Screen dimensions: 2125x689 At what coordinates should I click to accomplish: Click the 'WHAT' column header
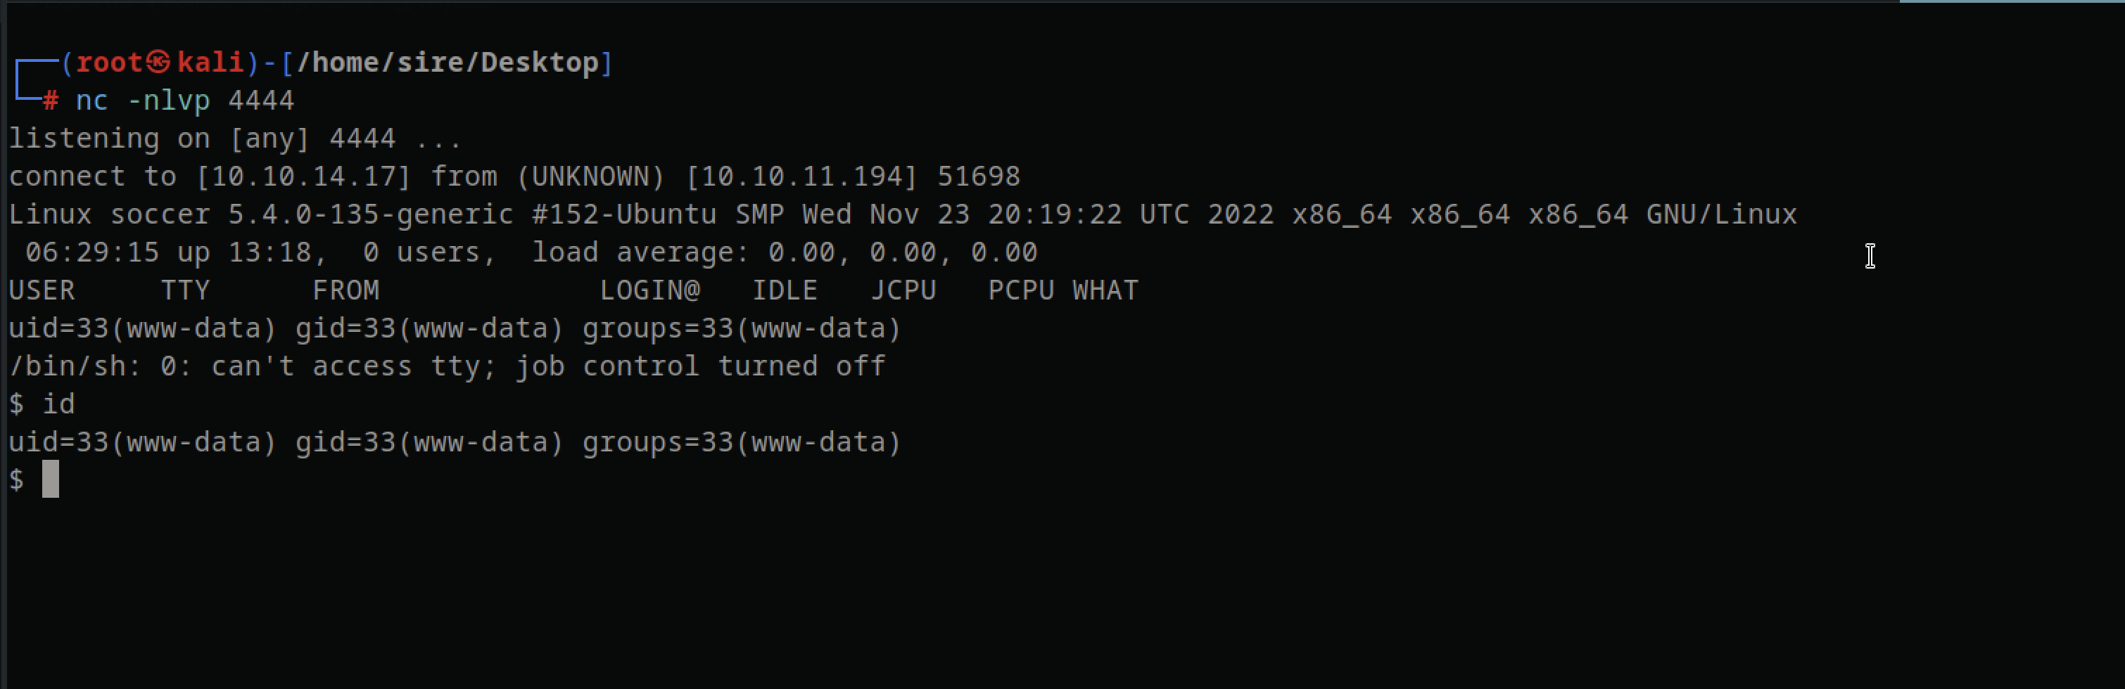tap(1105, 290)
